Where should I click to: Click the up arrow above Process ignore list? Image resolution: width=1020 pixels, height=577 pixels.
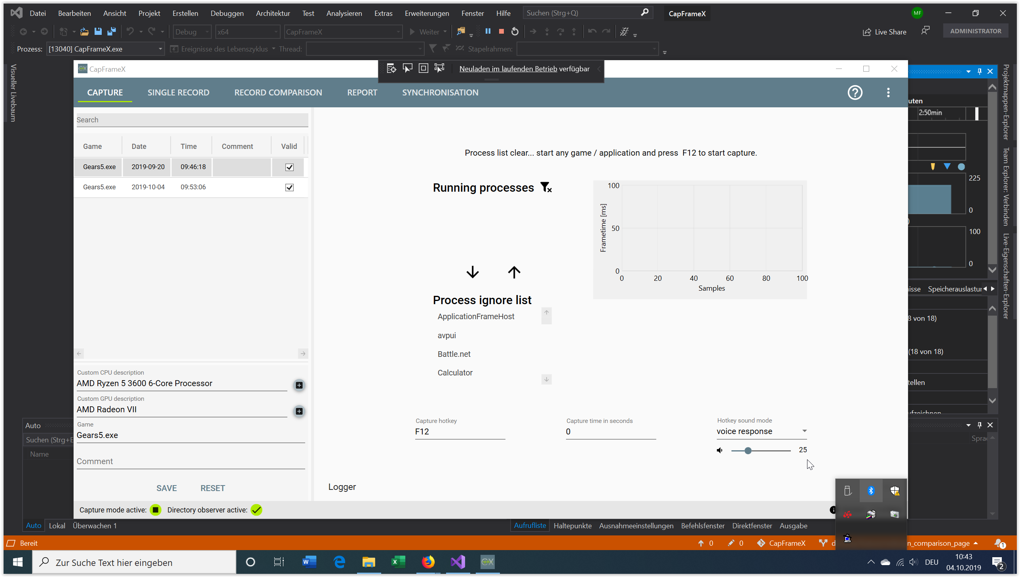pos(514,272)
